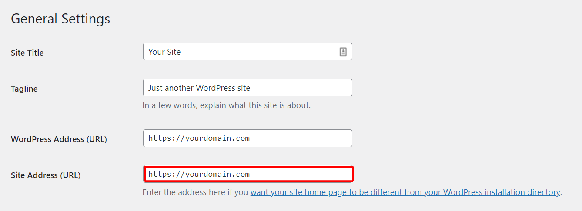Viewport: 582px width, 211px height.
Task: Click 'Just another WordPress site' text
Action: pyautogui.click(x=199, y=88)
